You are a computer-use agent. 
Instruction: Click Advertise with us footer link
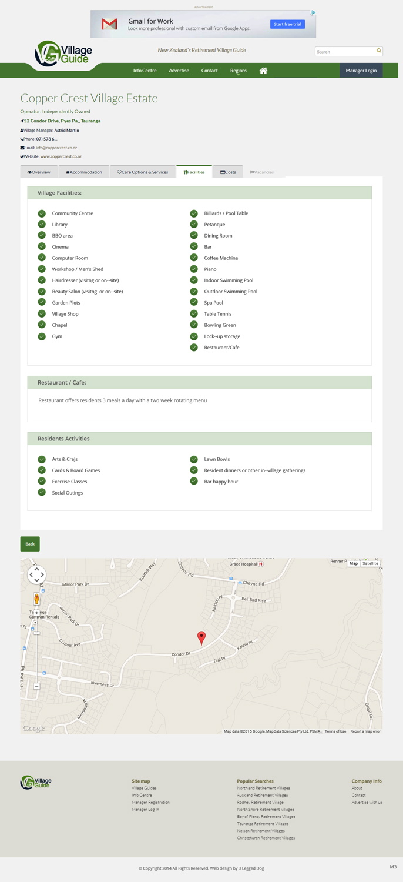(x=367, y=802)
